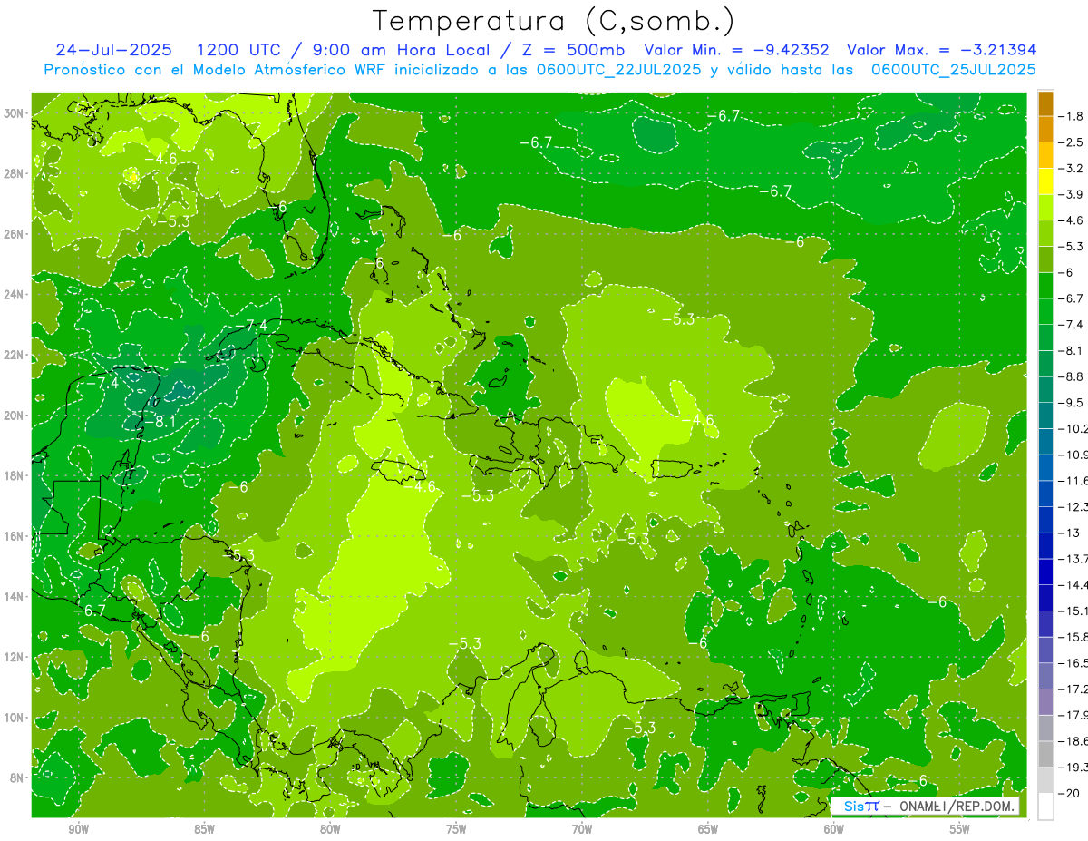
Task: Click longitude axis label '85W'
Action: pyautogui.click(x=204, y=830)
